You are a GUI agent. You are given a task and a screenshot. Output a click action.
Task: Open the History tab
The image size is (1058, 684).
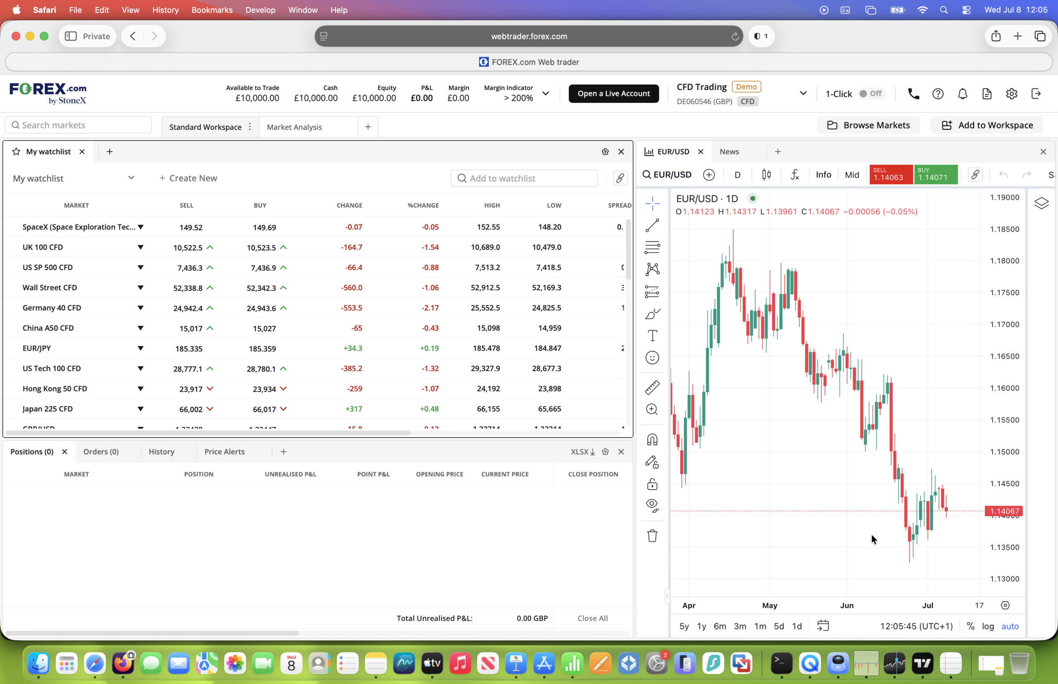(x=161, y=451)
